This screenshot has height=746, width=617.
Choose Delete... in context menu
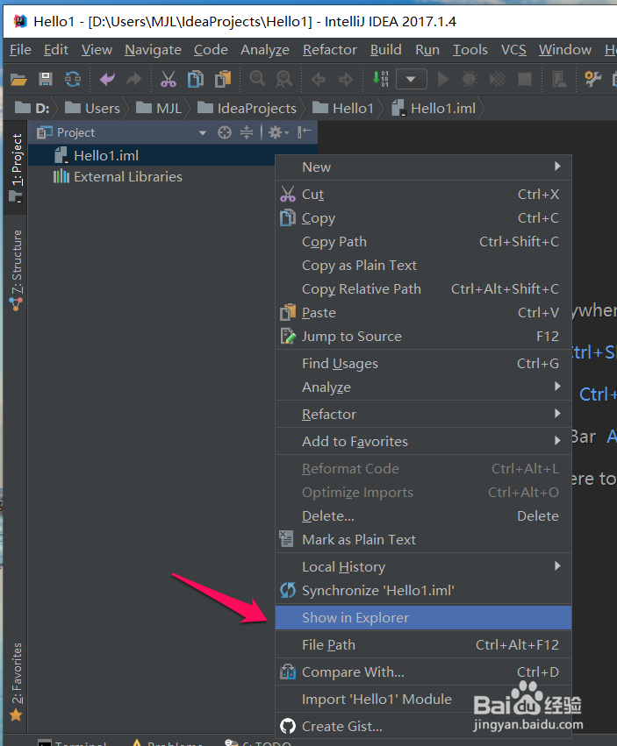coord(423,516)
